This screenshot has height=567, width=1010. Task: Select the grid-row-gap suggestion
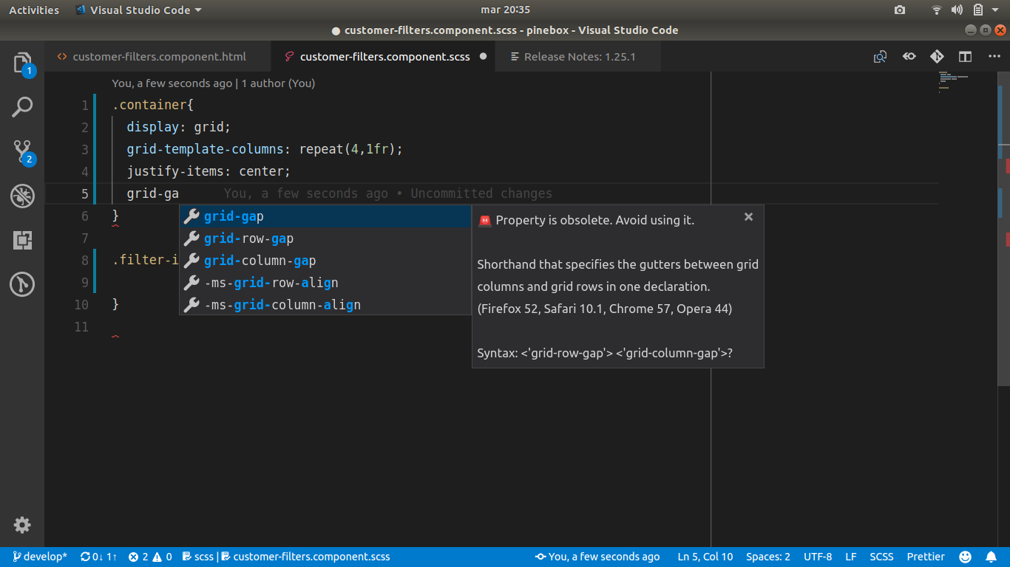point(250,238)
